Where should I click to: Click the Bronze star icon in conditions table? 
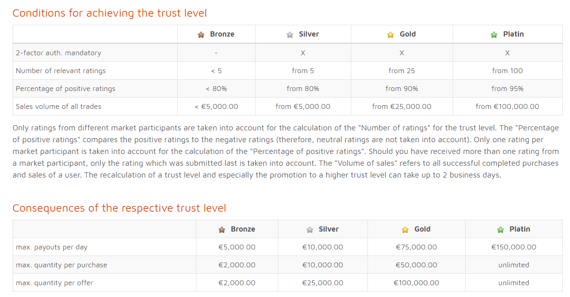pos(201,35)
